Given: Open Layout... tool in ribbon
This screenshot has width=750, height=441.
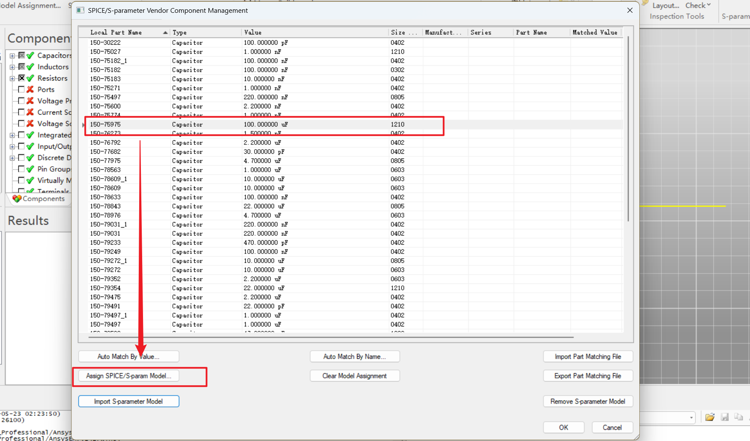Looking at the screenshot, I should click(x=665, y=6).
